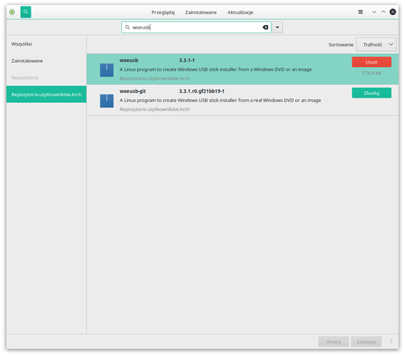
Task: Click the search field containing woeusb
Action: (196, 27)
